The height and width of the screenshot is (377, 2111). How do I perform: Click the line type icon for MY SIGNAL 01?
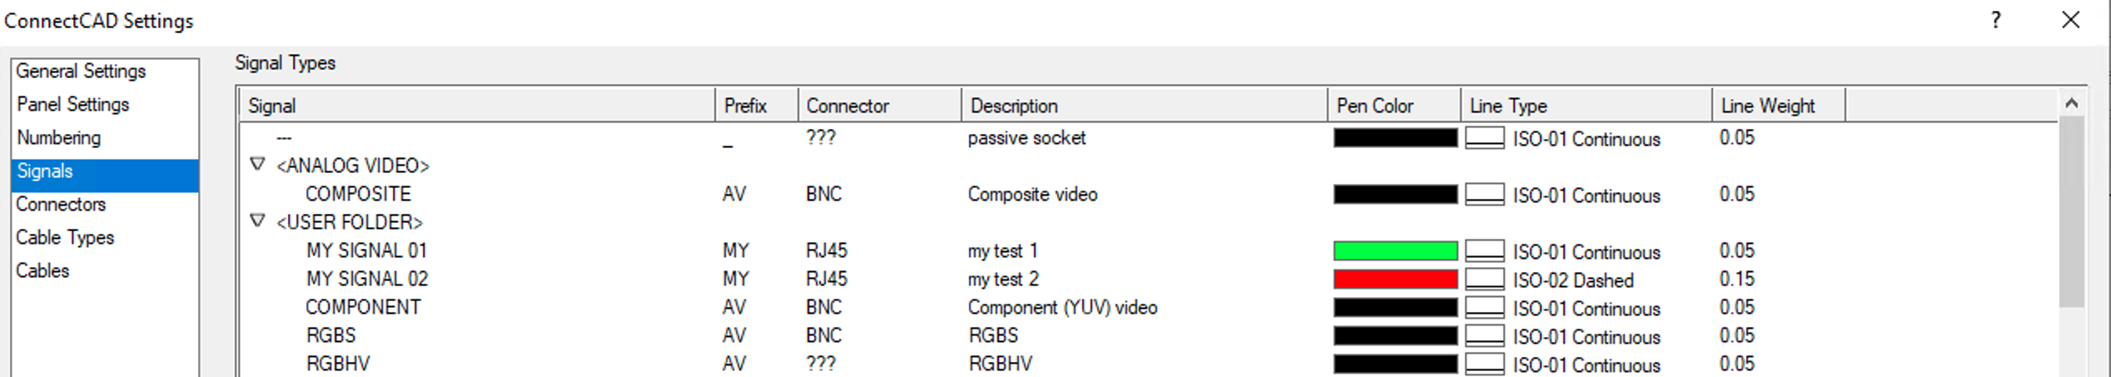[x=1484, y=251]
